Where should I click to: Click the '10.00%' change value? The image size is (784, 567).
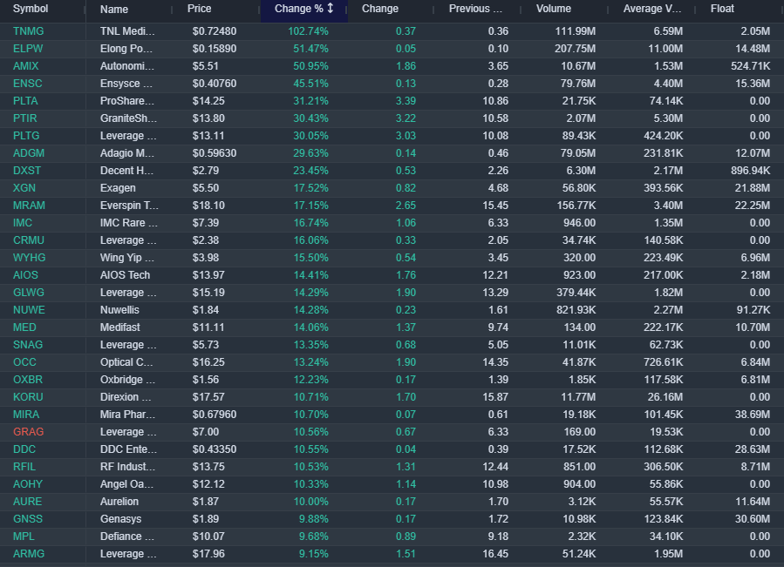click(310, 502)
